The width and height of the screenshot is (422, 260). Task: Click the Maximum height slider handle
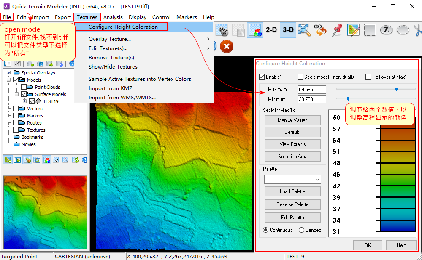coord(396,89)
